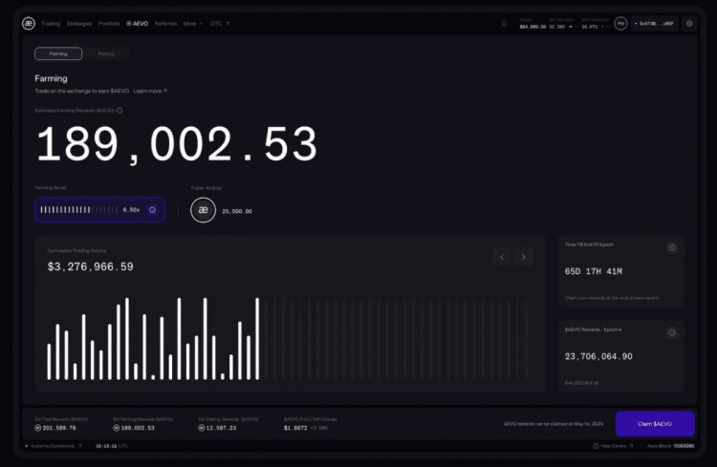The width and height of the screenshot is (717, 467).
Task: Click the AEVO icon beside 12,587.23
Action: point(201,428)
